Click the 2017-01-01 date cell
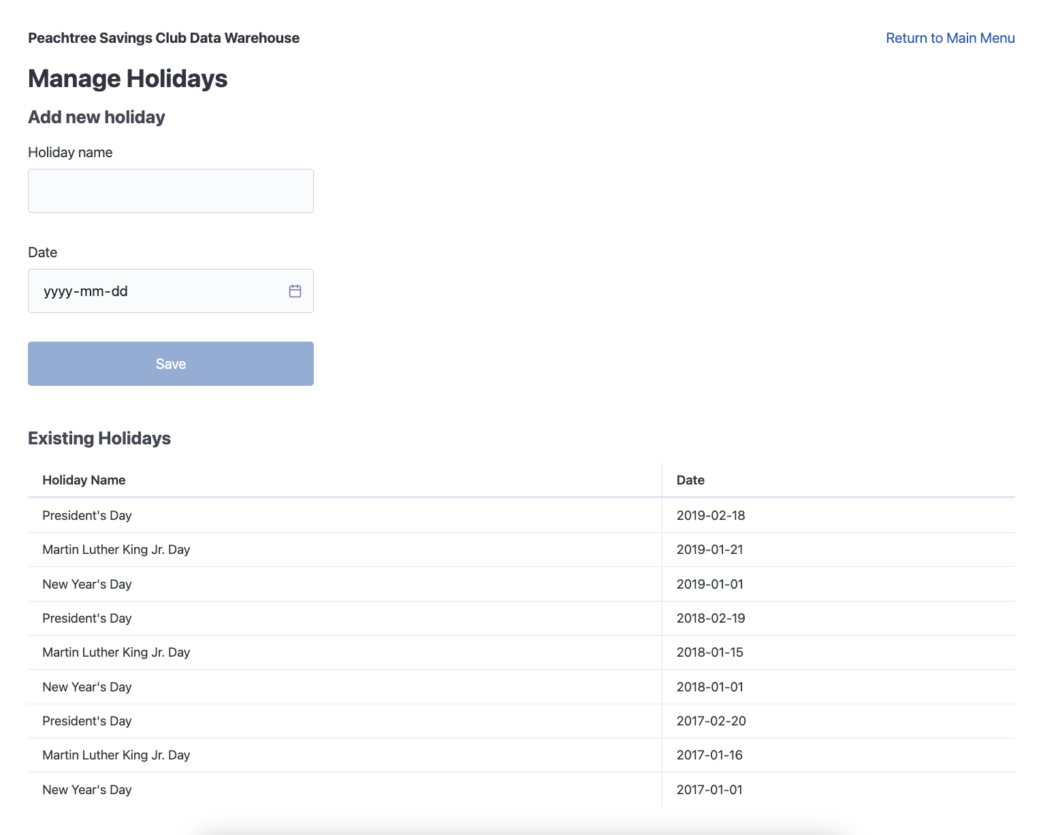Image resolution: width=1056 pixels, height=835 pixels. pyautogui.click(x=709, y=789)
